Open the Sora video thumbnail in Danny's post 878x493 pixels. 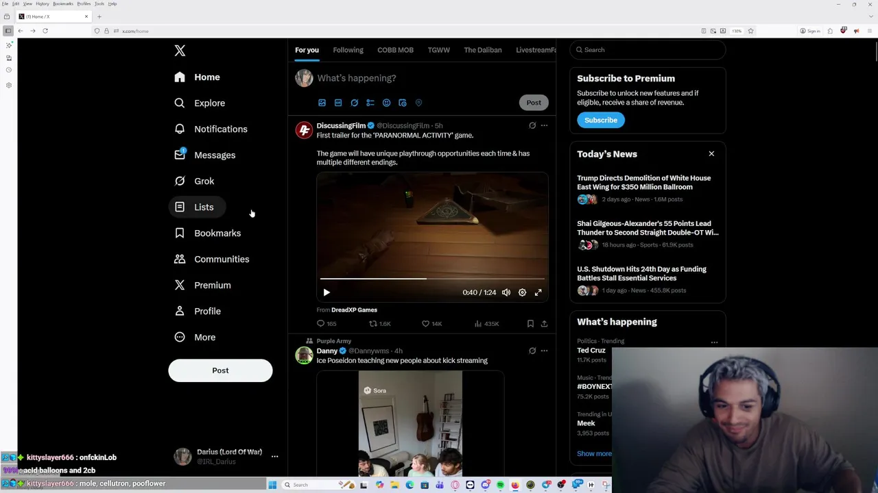click(x=410, y=425)
